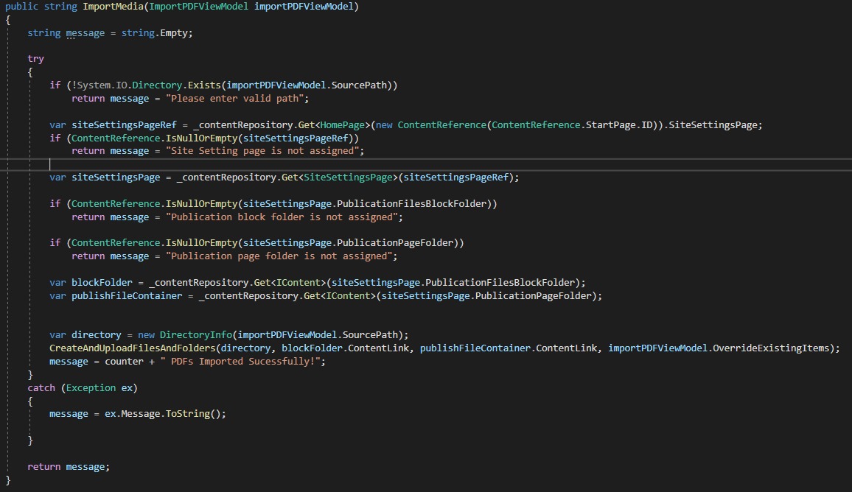The height and width of the screenshot is (492, 852).
Task: Click the Exception type in catch clause
Action: pyautogui.click(x=91, y=387)
